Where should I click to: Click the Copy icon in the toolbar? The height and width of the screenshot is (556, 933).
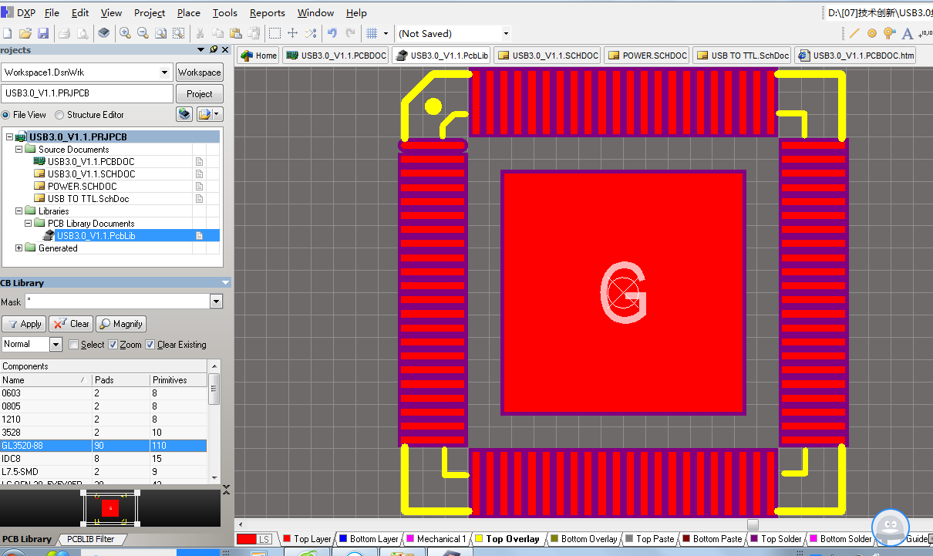(x=217, y=33)
